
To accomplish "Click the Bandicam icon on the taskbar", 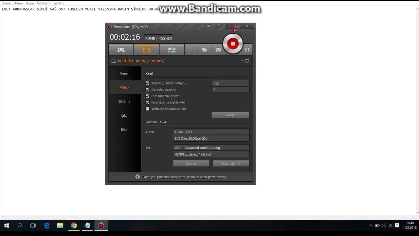I will (101, 226).
